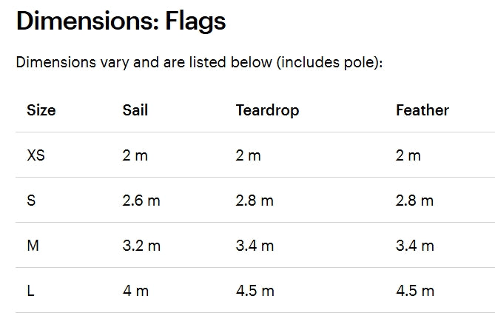
Task: Click the 2.6 m Sail cell
Action: pos(141,201)
